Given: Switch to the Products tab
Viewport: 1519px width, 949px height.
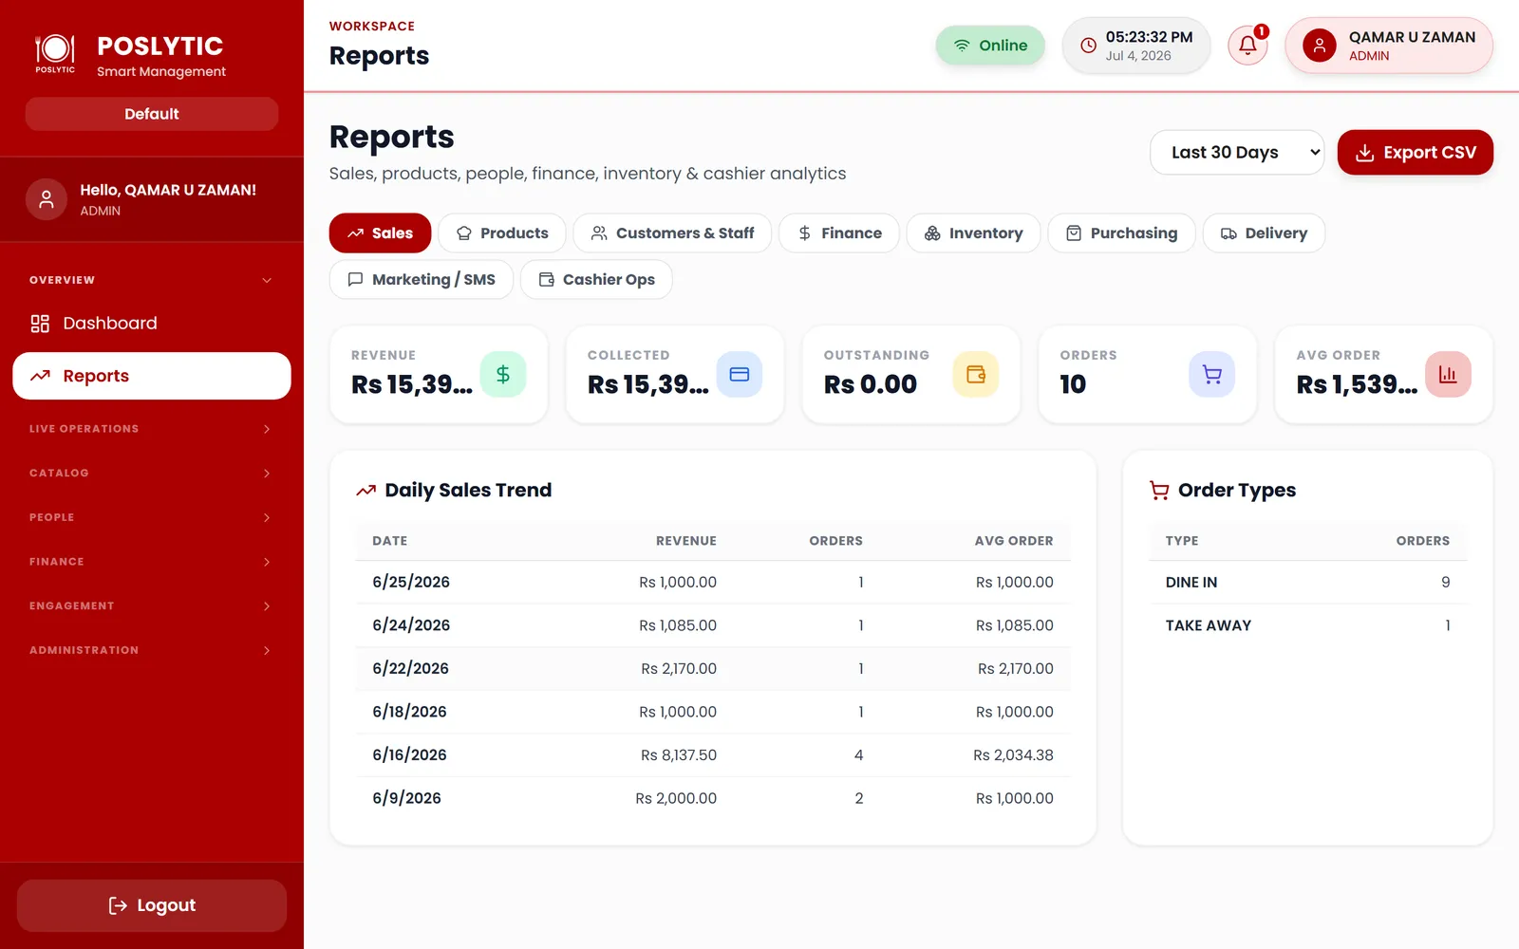Looking at the screenshot, I should pos(501,233).
